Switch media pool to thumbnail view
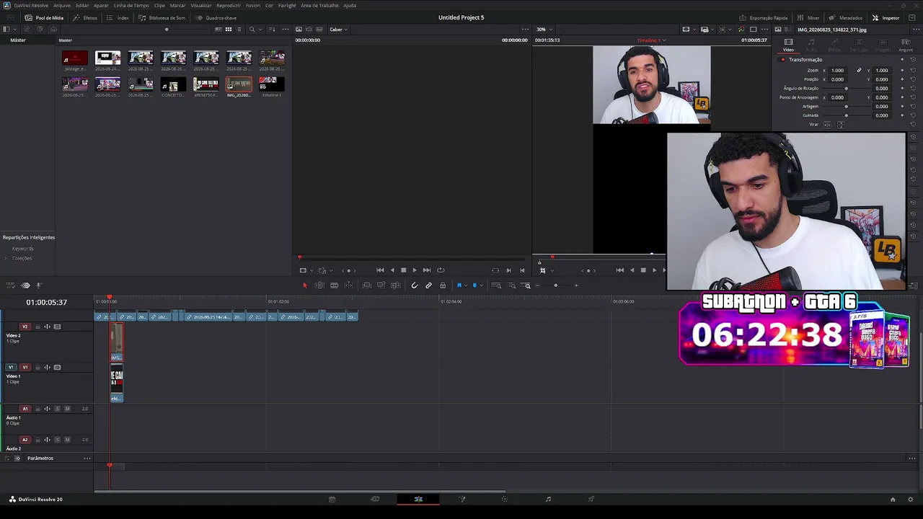923x519 pixels. (x=229, y=30)
